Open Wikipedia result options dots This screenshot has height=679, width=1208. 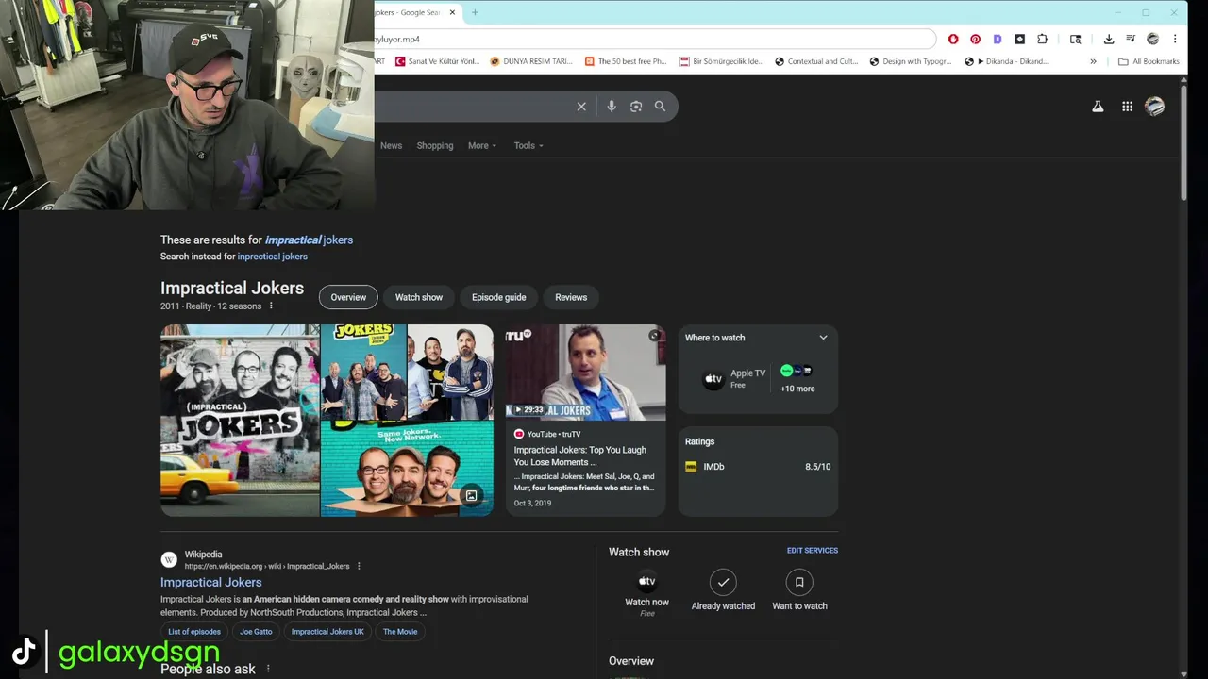pos(359,566)
